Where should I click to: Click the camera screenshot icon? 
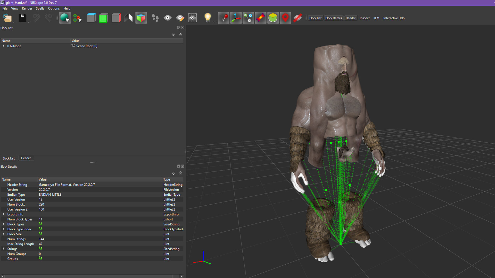pos(192,18)
